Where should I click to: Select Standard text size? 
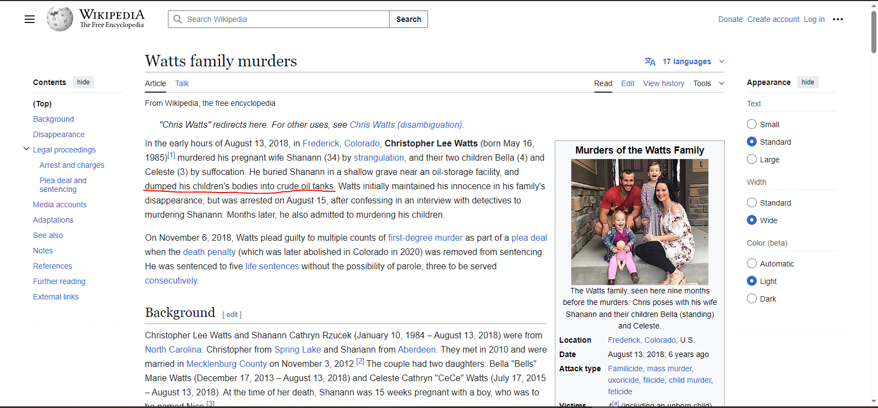(x=752, y=142)
